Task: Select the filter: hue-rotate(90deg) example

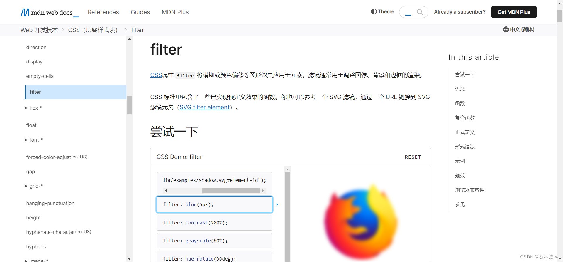Action: tap(214, 256)
